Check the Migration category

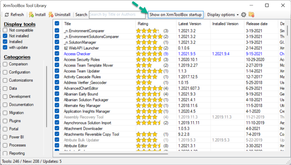coord(5,113)
